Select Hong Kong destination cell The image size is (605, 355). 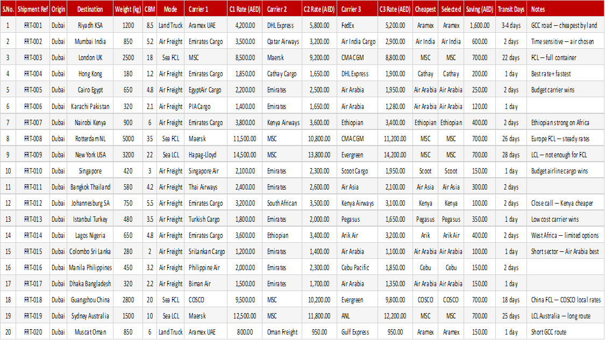point(90,74)
